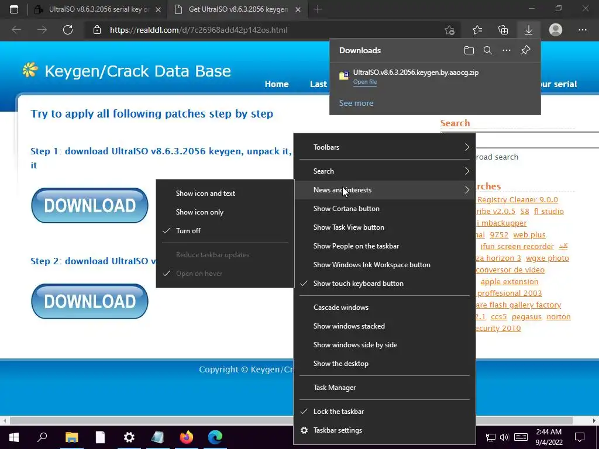Click See more in Downloads panel
599x449 pixels.
click(356, 103)
